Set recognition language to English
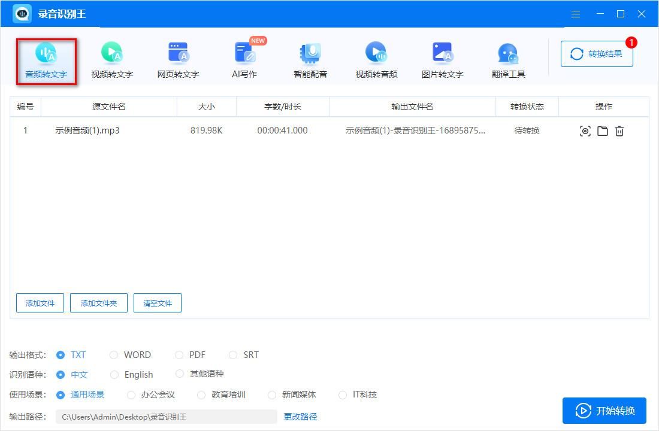 click(x=132, y=375)
